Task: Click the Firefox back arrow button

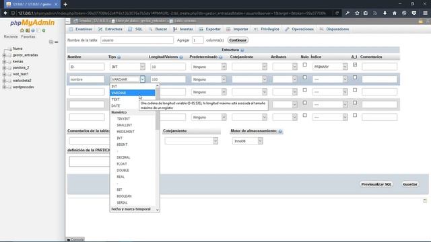Action: point(5,13)
